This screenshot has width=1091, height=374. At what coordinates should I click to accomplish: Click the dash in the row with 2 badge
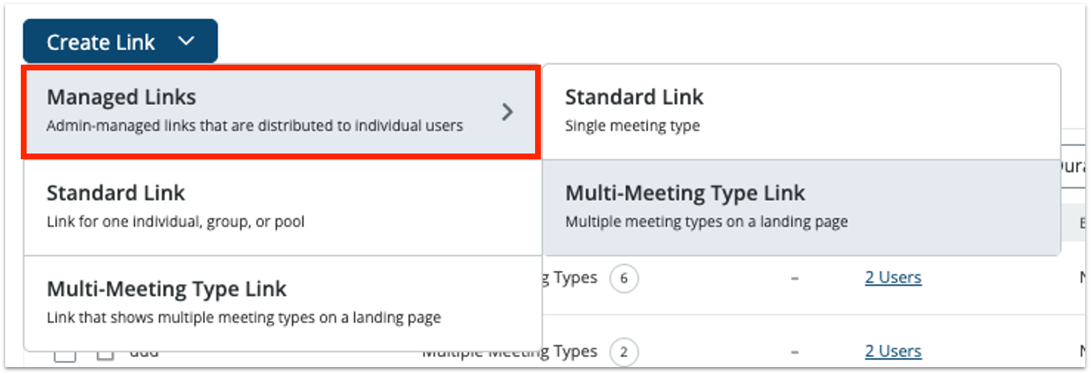click(x=795, y=351)
